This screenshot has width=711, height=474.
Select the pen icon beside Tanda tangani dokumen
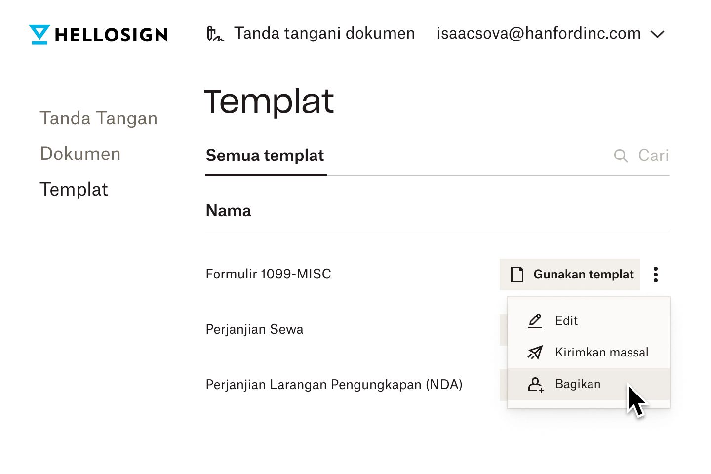(x=215, y=34)
